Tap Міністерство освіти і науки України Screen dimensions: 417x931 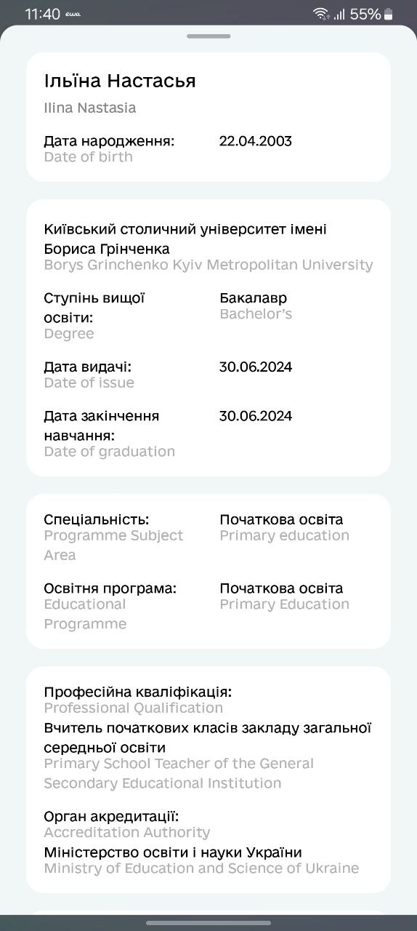(x=173, y=852)
